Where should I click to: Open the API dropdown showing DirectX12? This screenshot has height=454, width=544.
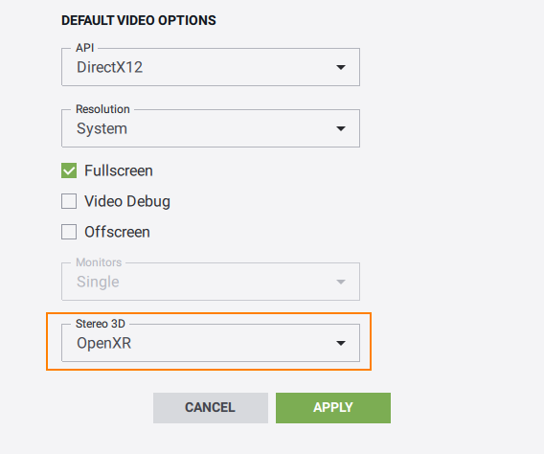(211, 67)
